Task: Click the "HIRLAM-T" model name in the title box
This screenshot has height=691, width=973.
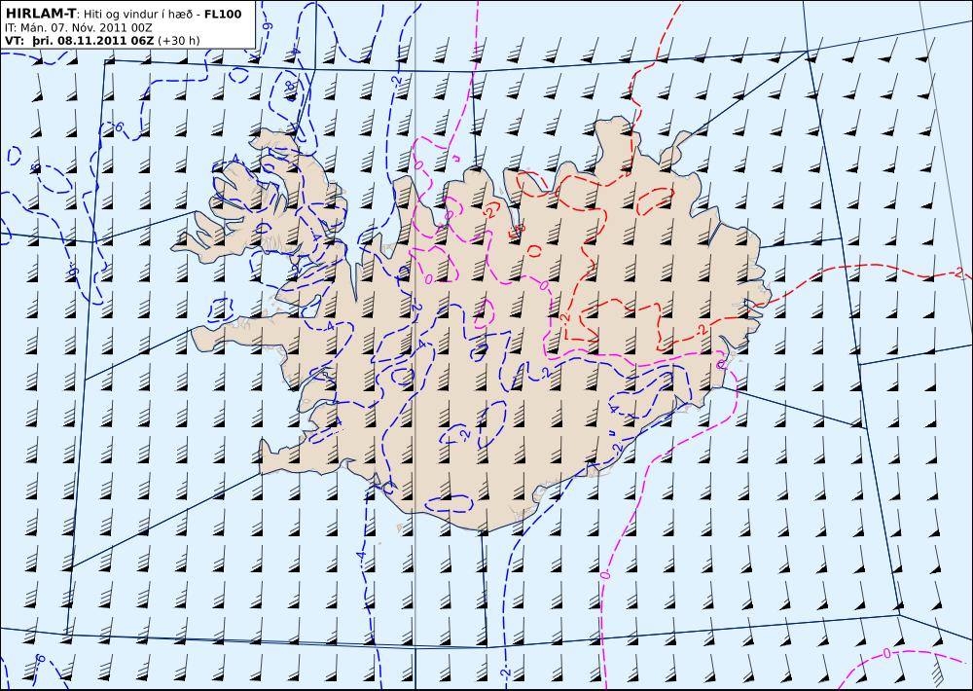Action: [x=41, y=13]
